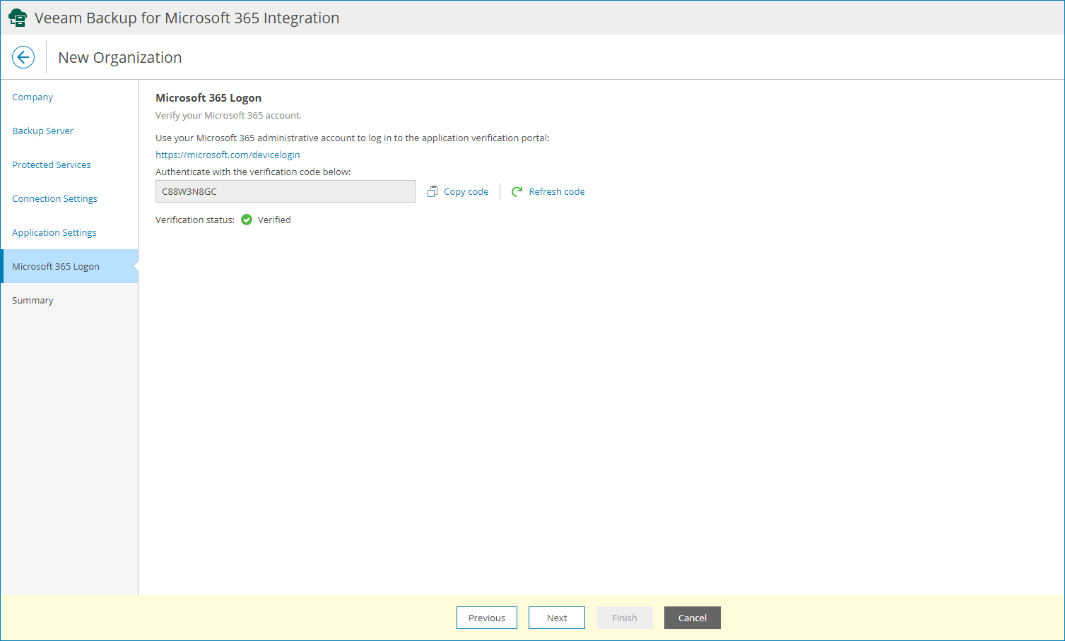Screen dimensions: 1065x641
Task: Open the microsoft.com/devicelogin link
Action: 228,155
